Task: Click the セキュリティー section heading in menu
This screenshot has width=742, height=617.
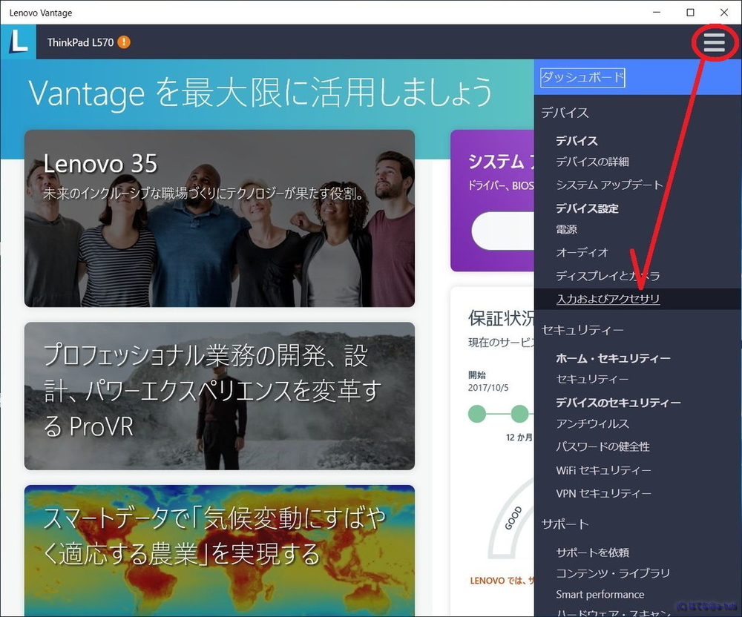Action: coord(582,329)
